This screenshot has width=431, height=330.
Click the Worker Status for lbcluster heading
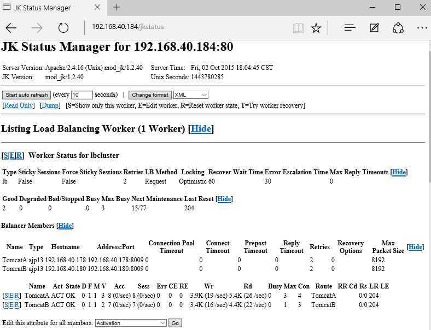pyautogui.click(x=74, y=155)
